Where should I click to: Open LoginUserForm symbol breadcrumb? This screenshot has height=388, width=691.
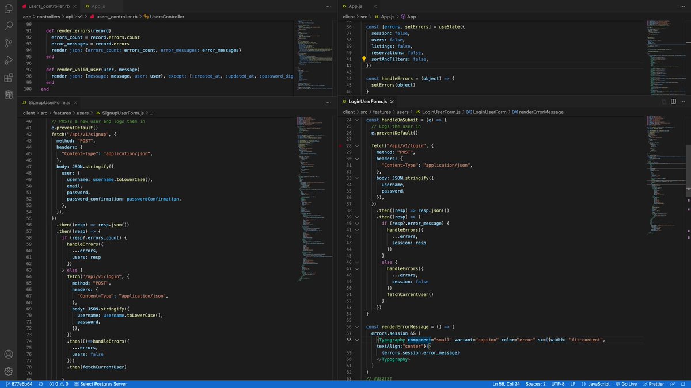pyautogui.click(x=485, y=112)
